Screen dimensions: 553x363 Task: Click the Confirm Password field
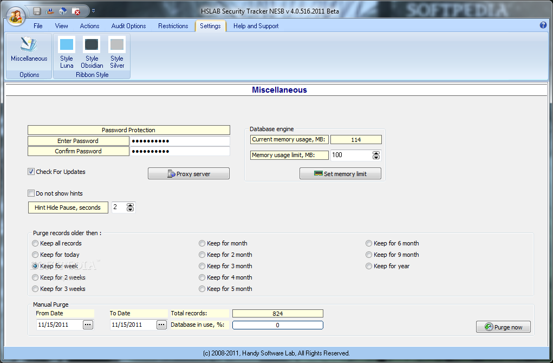pos(180,151)
